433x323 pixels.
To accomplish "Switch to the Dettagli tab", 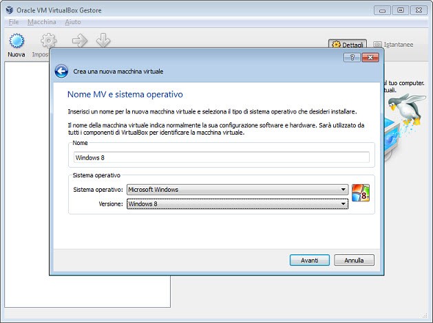I will tap(348, 45).
